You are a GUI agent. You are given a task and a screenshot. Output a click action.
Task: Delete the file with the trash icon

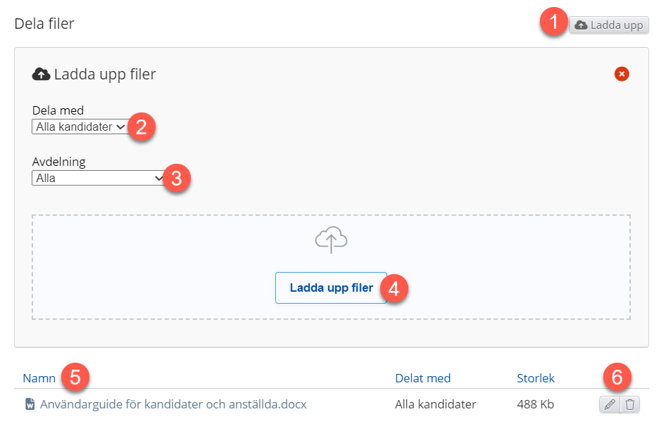630,404
